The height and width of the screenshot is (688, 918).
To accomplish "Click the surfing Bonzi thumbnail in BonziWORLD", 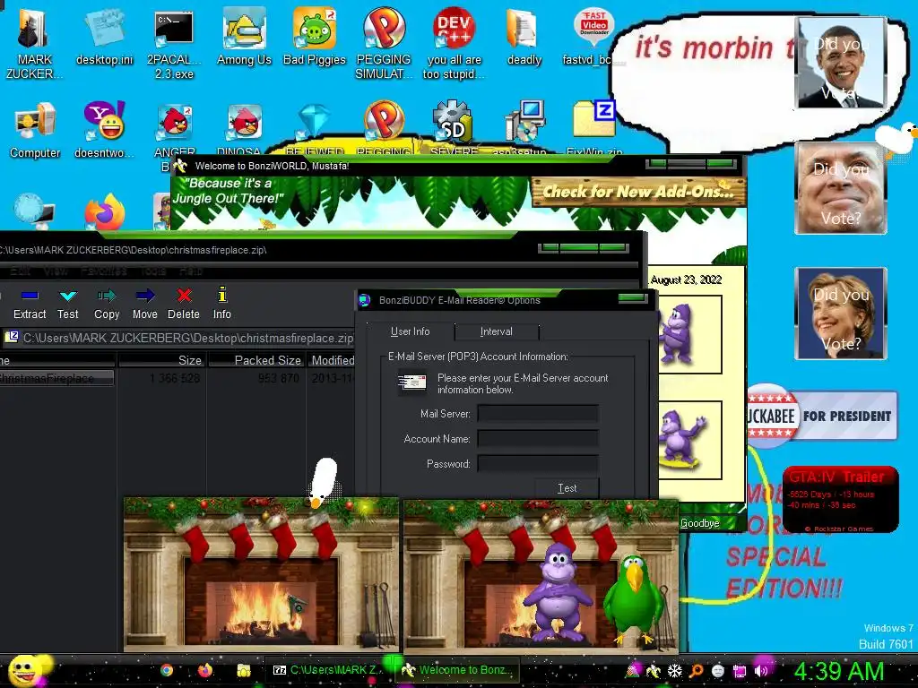I will 689,440.
